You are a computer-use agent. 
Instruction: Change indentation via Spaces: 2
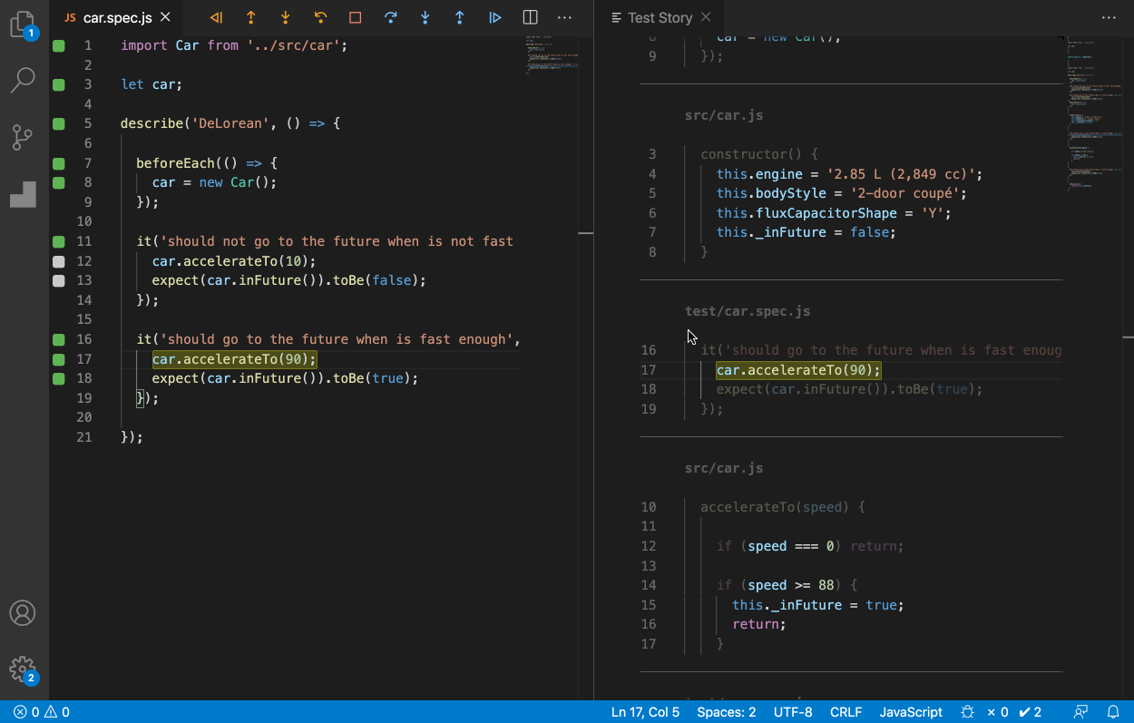[726, 712]
